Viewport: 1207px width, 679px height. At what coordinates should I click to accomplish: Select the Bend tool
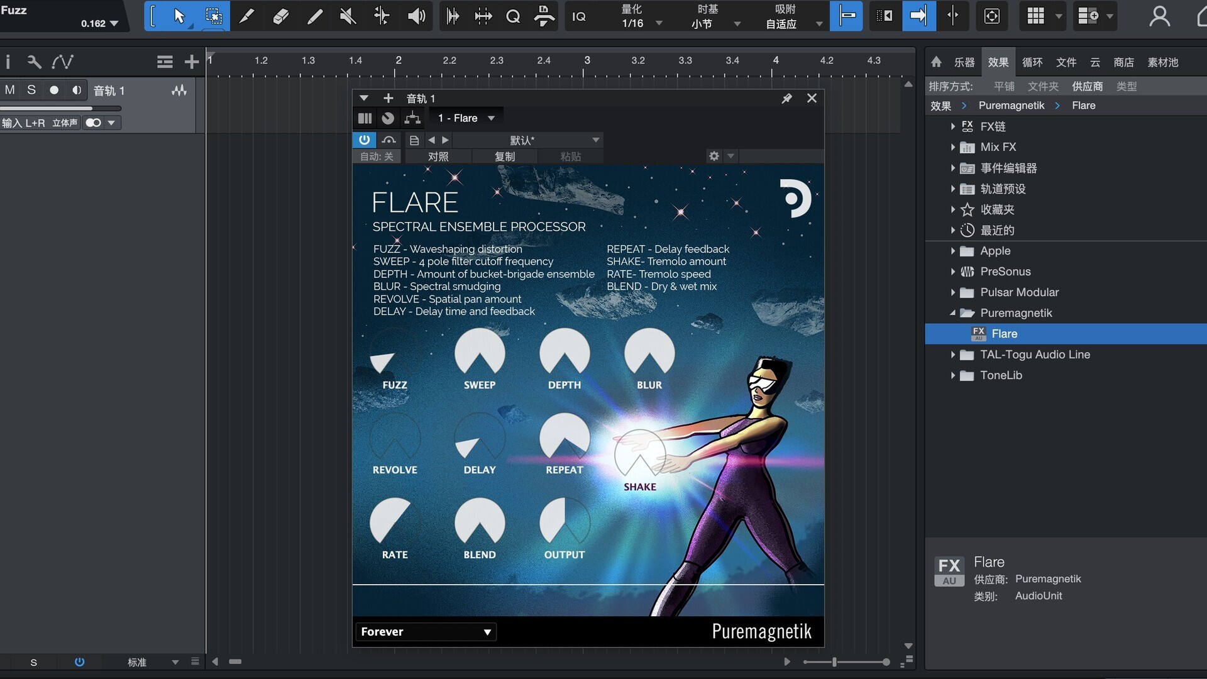382,16
